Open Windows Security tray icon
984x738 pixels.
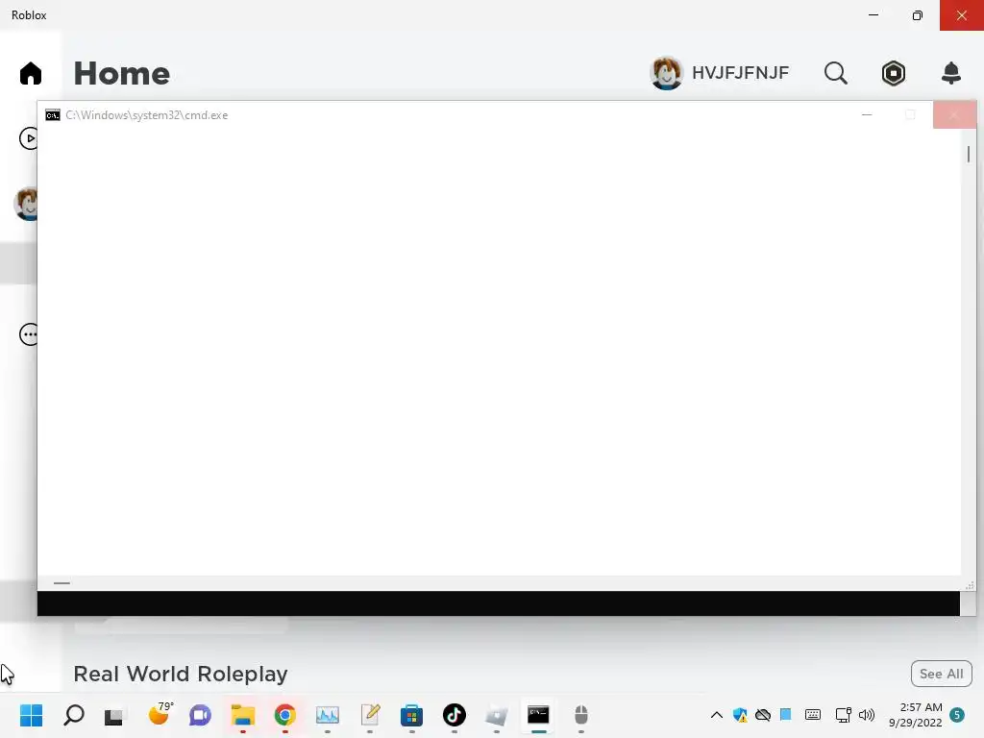[740, 715]
